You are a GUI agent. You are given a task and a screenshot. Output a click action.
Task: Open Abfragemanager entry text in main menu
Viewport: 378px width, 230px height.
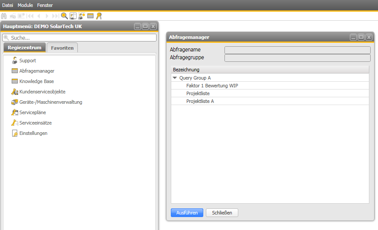(37, 71)
